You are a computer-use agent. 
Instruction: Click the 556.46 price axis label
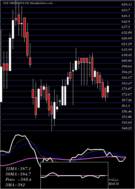[x=126, y=111]
